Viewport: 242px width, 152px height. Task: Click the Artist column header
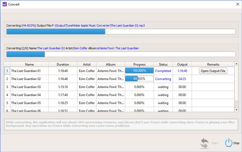87,64
